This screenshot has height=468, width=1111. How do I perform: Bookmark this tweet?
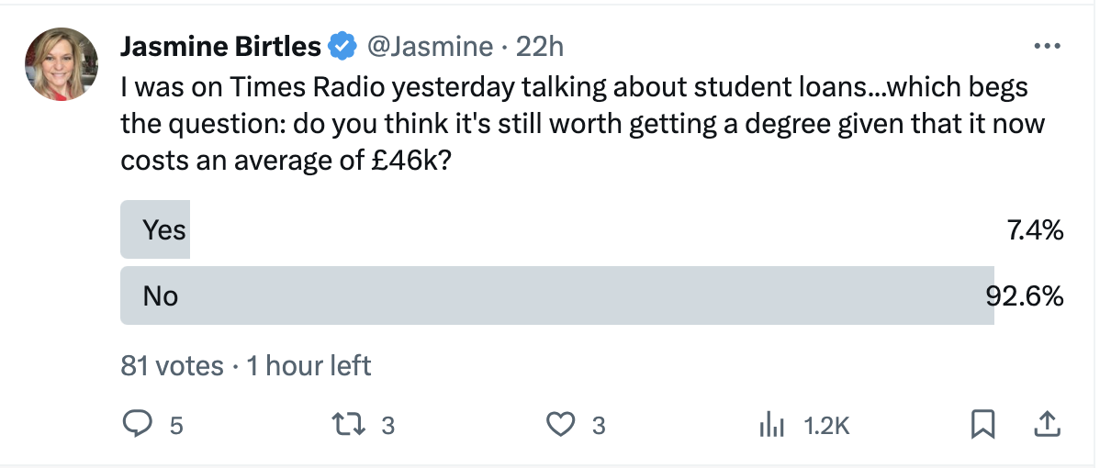point(983,425)
